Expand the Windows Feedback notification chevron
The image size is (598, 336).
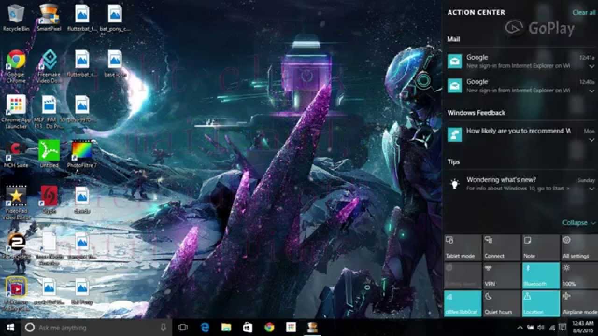coord(592,140)
